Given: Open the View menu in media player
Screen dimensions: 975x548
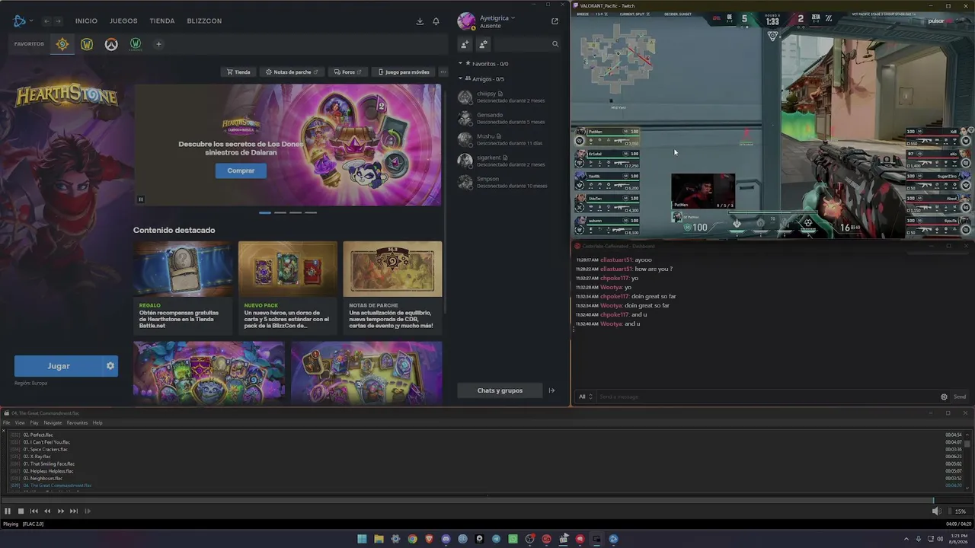Looking at the screenshot, I should (x=20, y=423).
